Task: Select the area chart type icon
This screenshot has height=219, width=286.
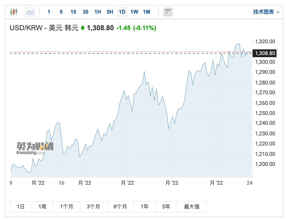Action: pos(30,12)
